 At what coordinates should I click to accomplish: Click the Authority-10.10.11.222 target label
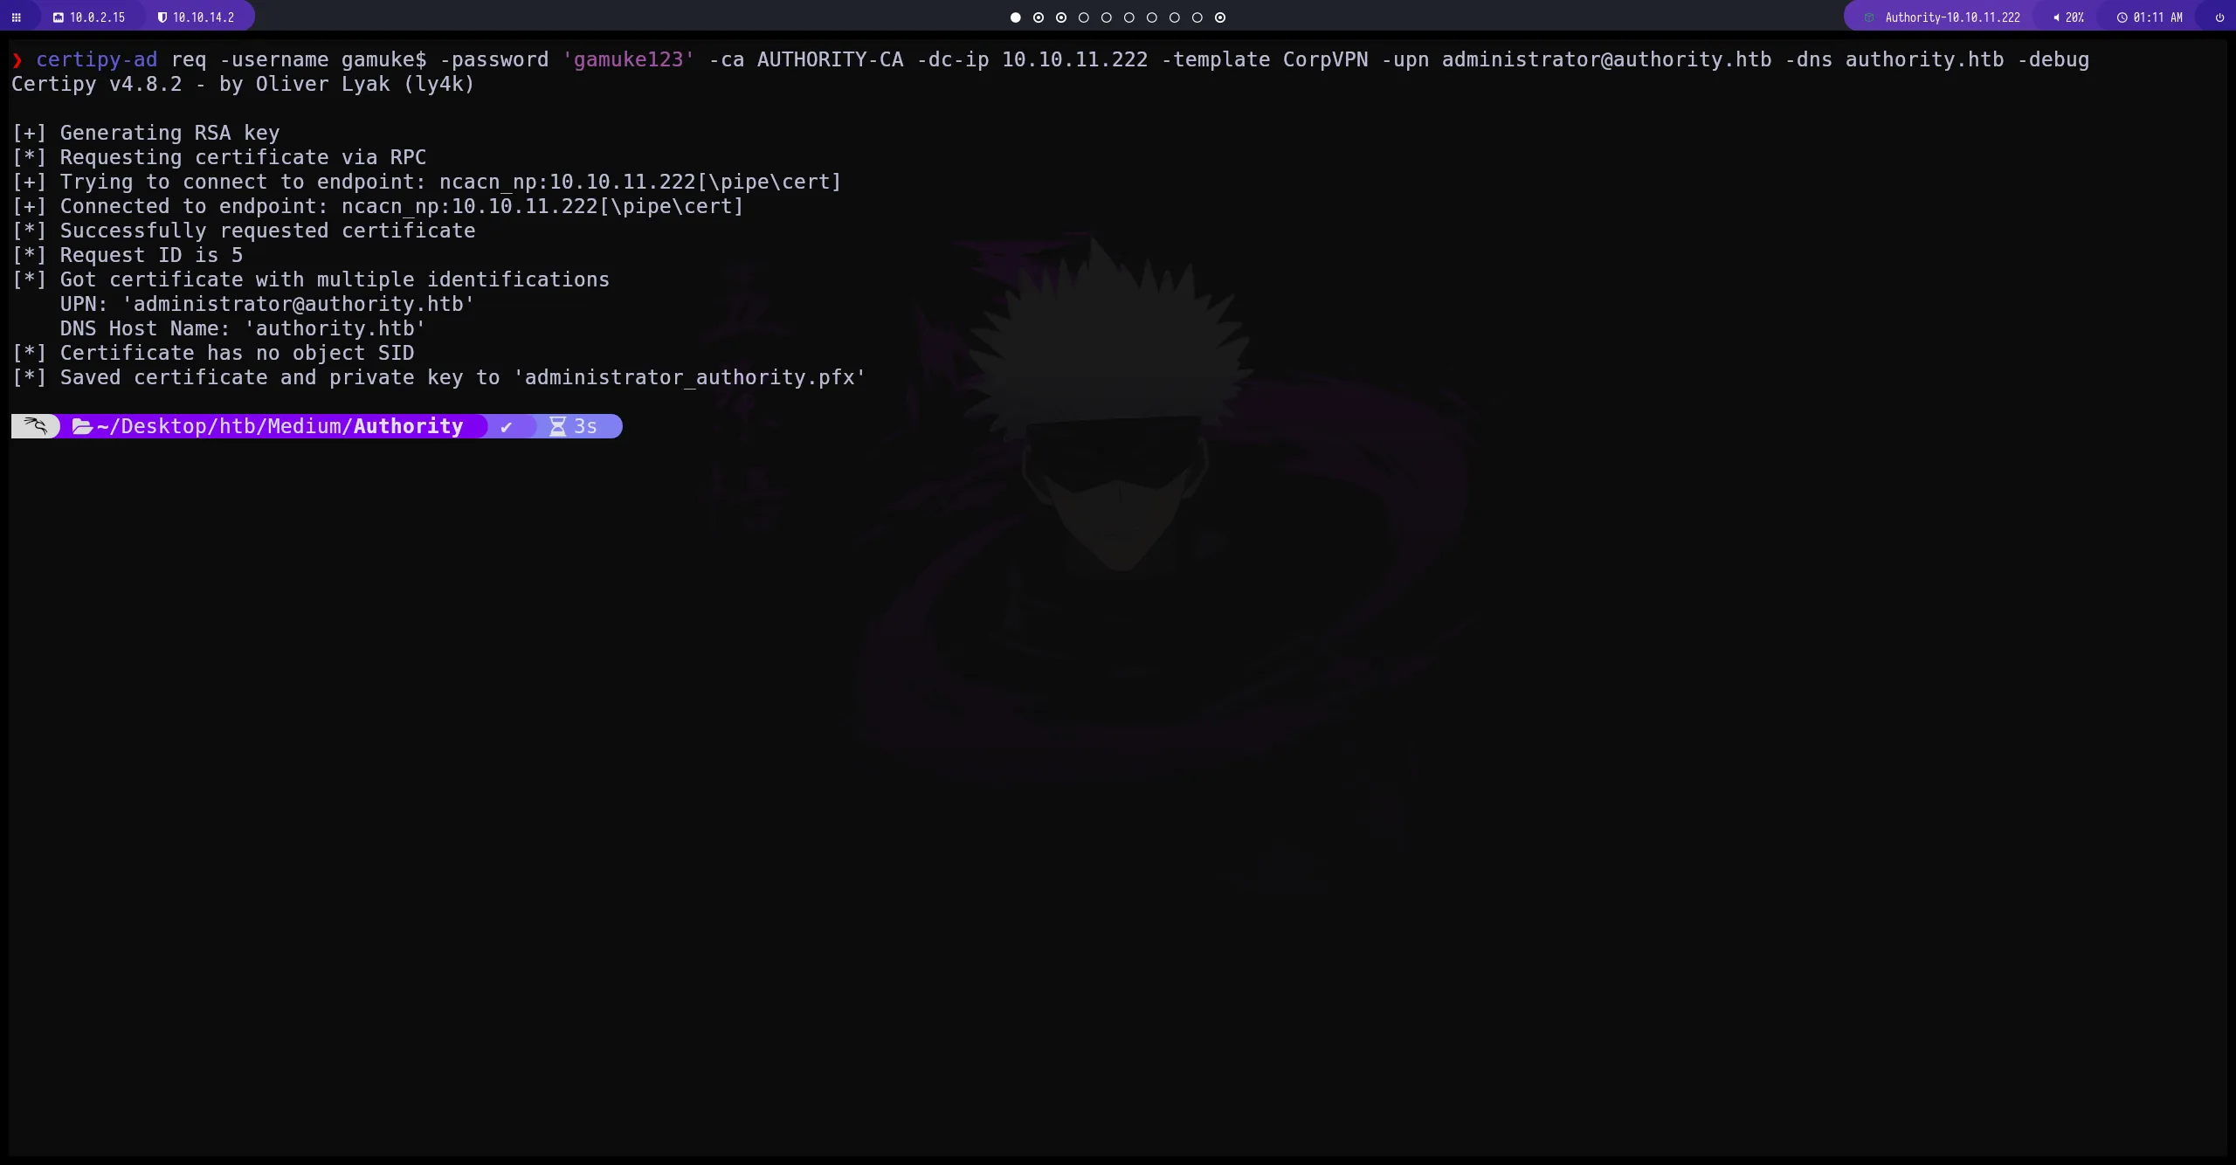point(1952,17)
